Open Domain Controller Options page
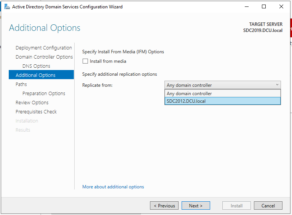Image resolution: width=292 pixels, height=215 pixels. coord(44,57)
